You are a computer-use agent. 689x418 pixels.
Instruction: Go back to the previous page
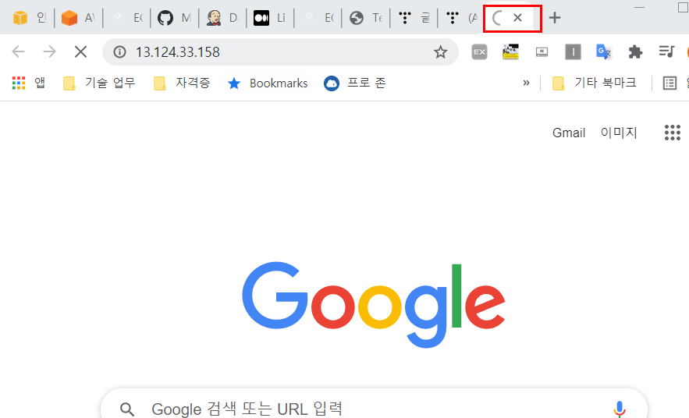pyautogui.click(x=19, y=51)
